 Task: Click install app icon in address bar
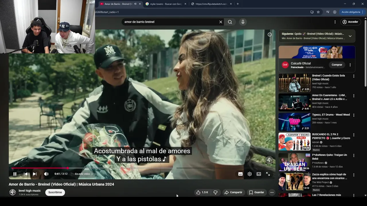pos(312,12)
